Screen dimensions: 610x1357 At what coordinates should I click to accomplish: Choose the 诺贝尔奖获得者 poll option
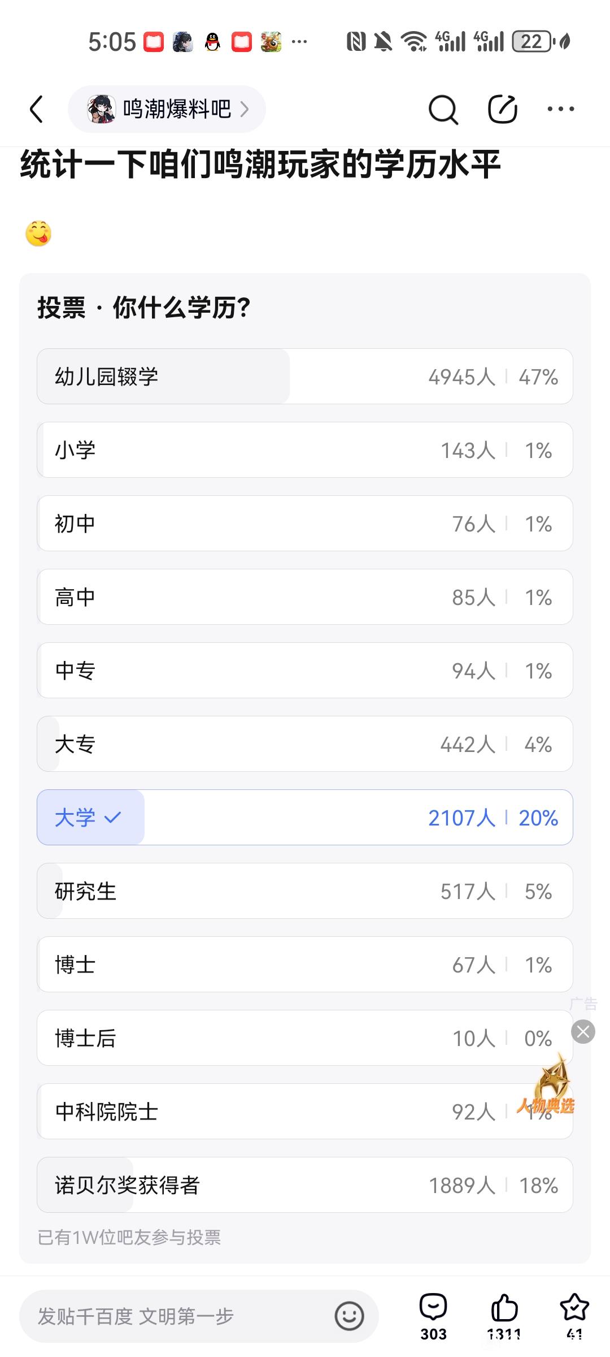pos(305,1185)
